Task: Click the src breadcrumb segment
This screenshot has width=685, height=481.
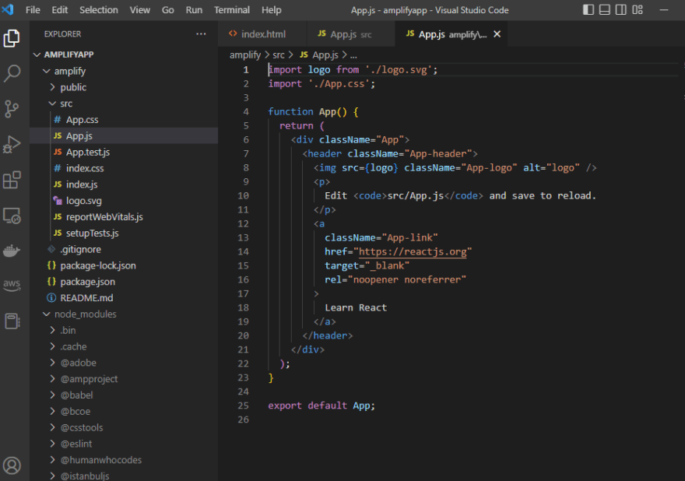Action: [279, 55]
